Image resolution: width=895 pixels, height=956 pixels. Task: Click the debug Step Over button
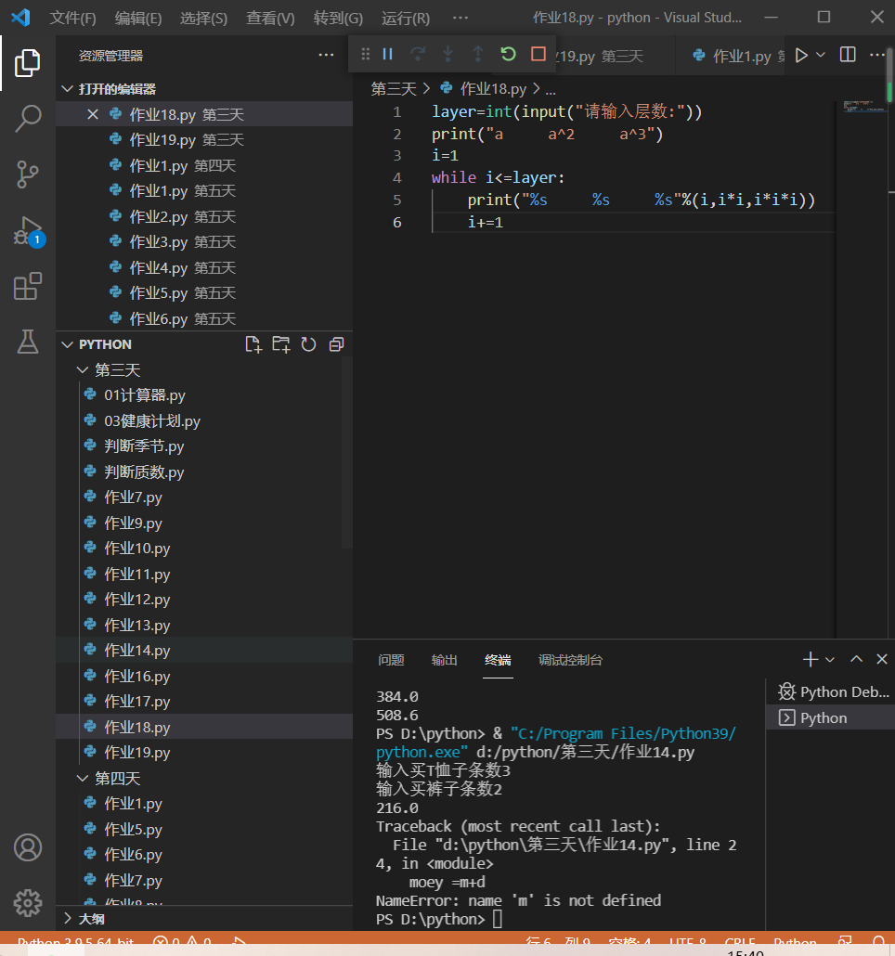pos(418,54)
